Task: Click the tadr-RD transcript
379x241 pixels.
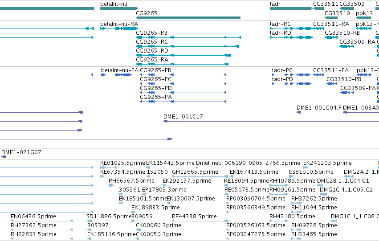Action: (291, 37)
